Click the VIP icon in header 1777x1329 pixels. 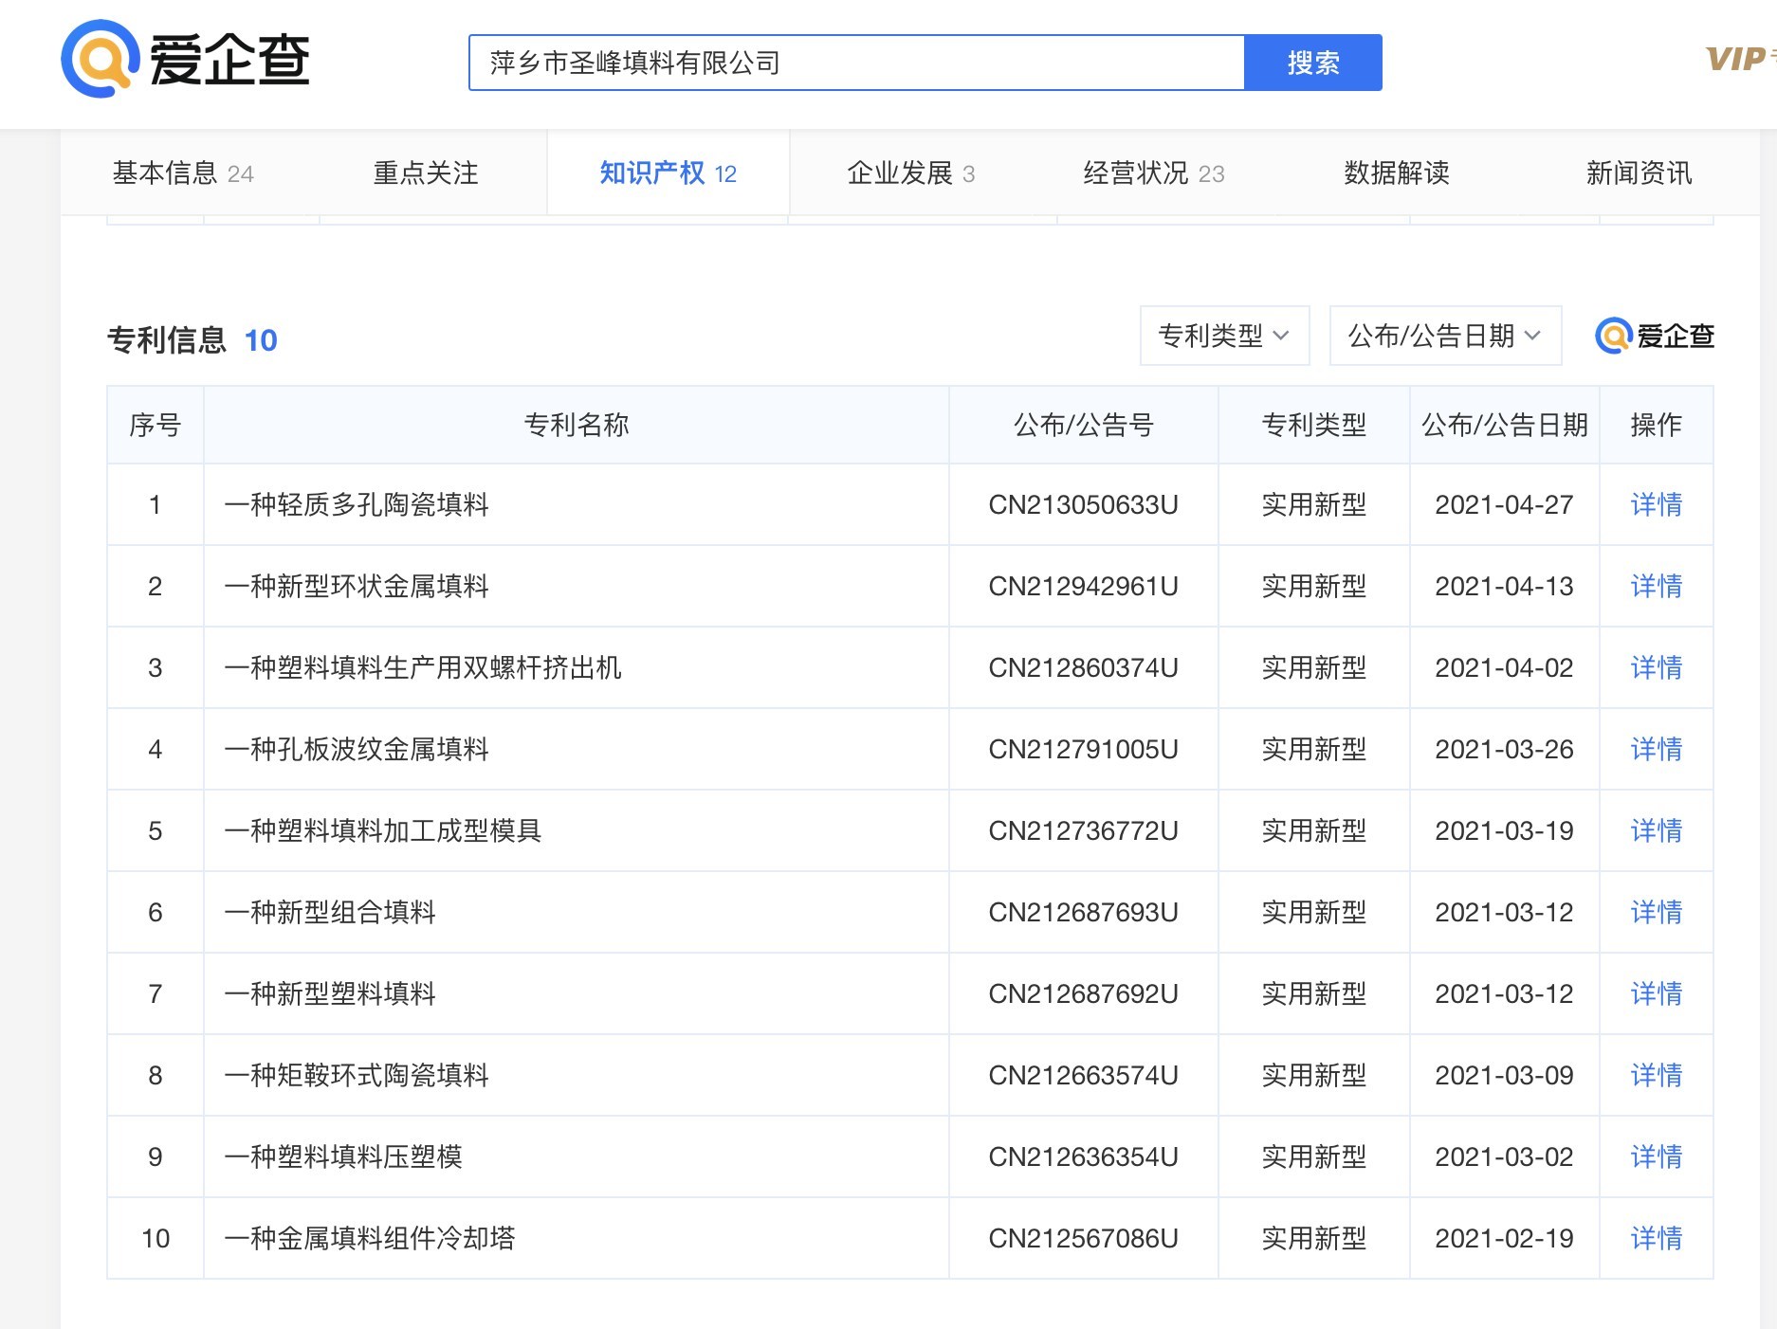coord(1737,60)
